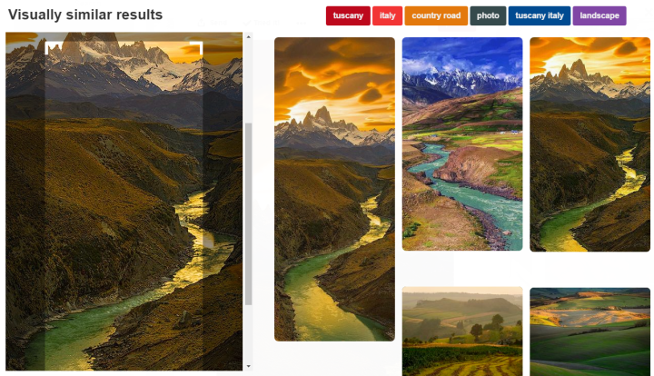Select the red 'tuscany' tag
The width and height of the screenshot is (654, 376).
348,15
